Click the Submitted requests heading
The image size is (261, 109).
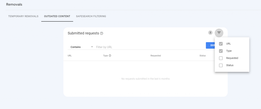[x=83, y=33]
